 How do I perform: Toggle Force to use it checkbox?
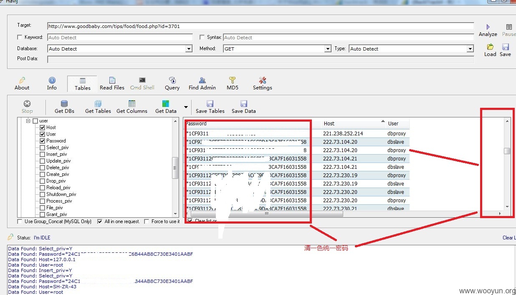pos(147,221)
